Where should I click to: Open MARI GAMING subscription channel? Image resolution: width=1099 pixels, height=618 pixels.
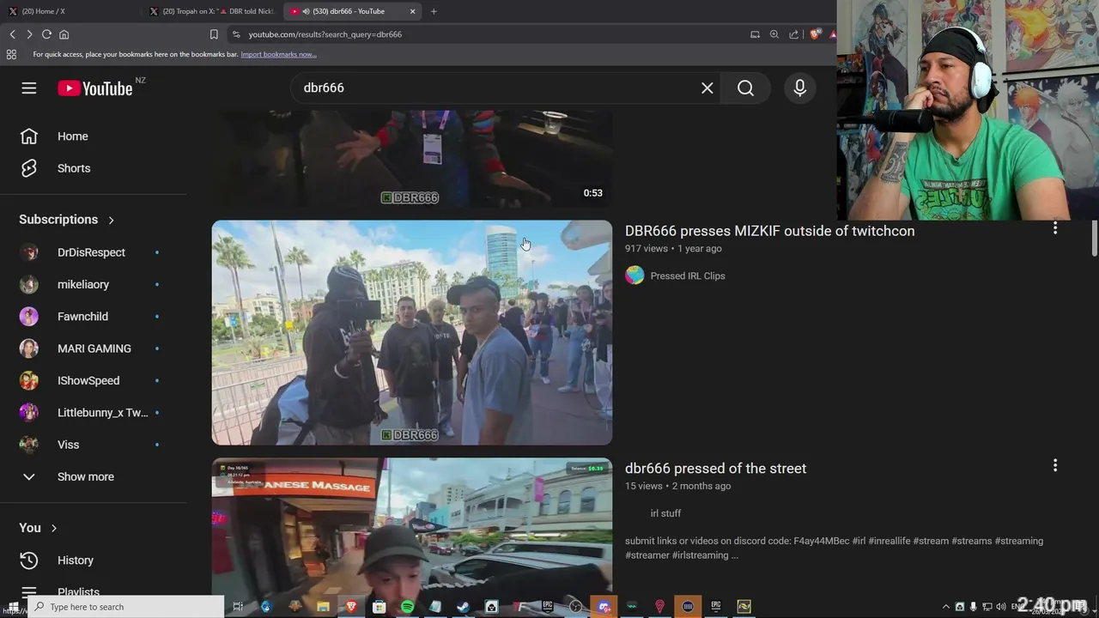(x=94, y=348)
